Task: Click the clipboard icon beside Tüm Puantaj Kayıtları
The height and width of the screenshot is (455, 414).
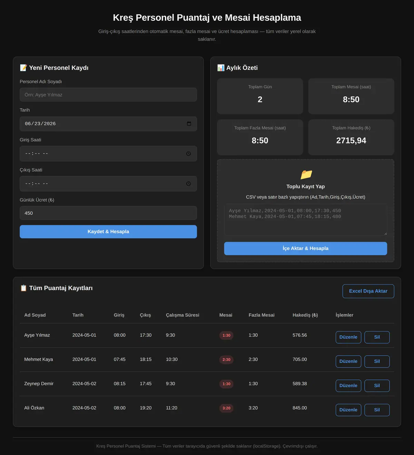Action: click(23, 288)
